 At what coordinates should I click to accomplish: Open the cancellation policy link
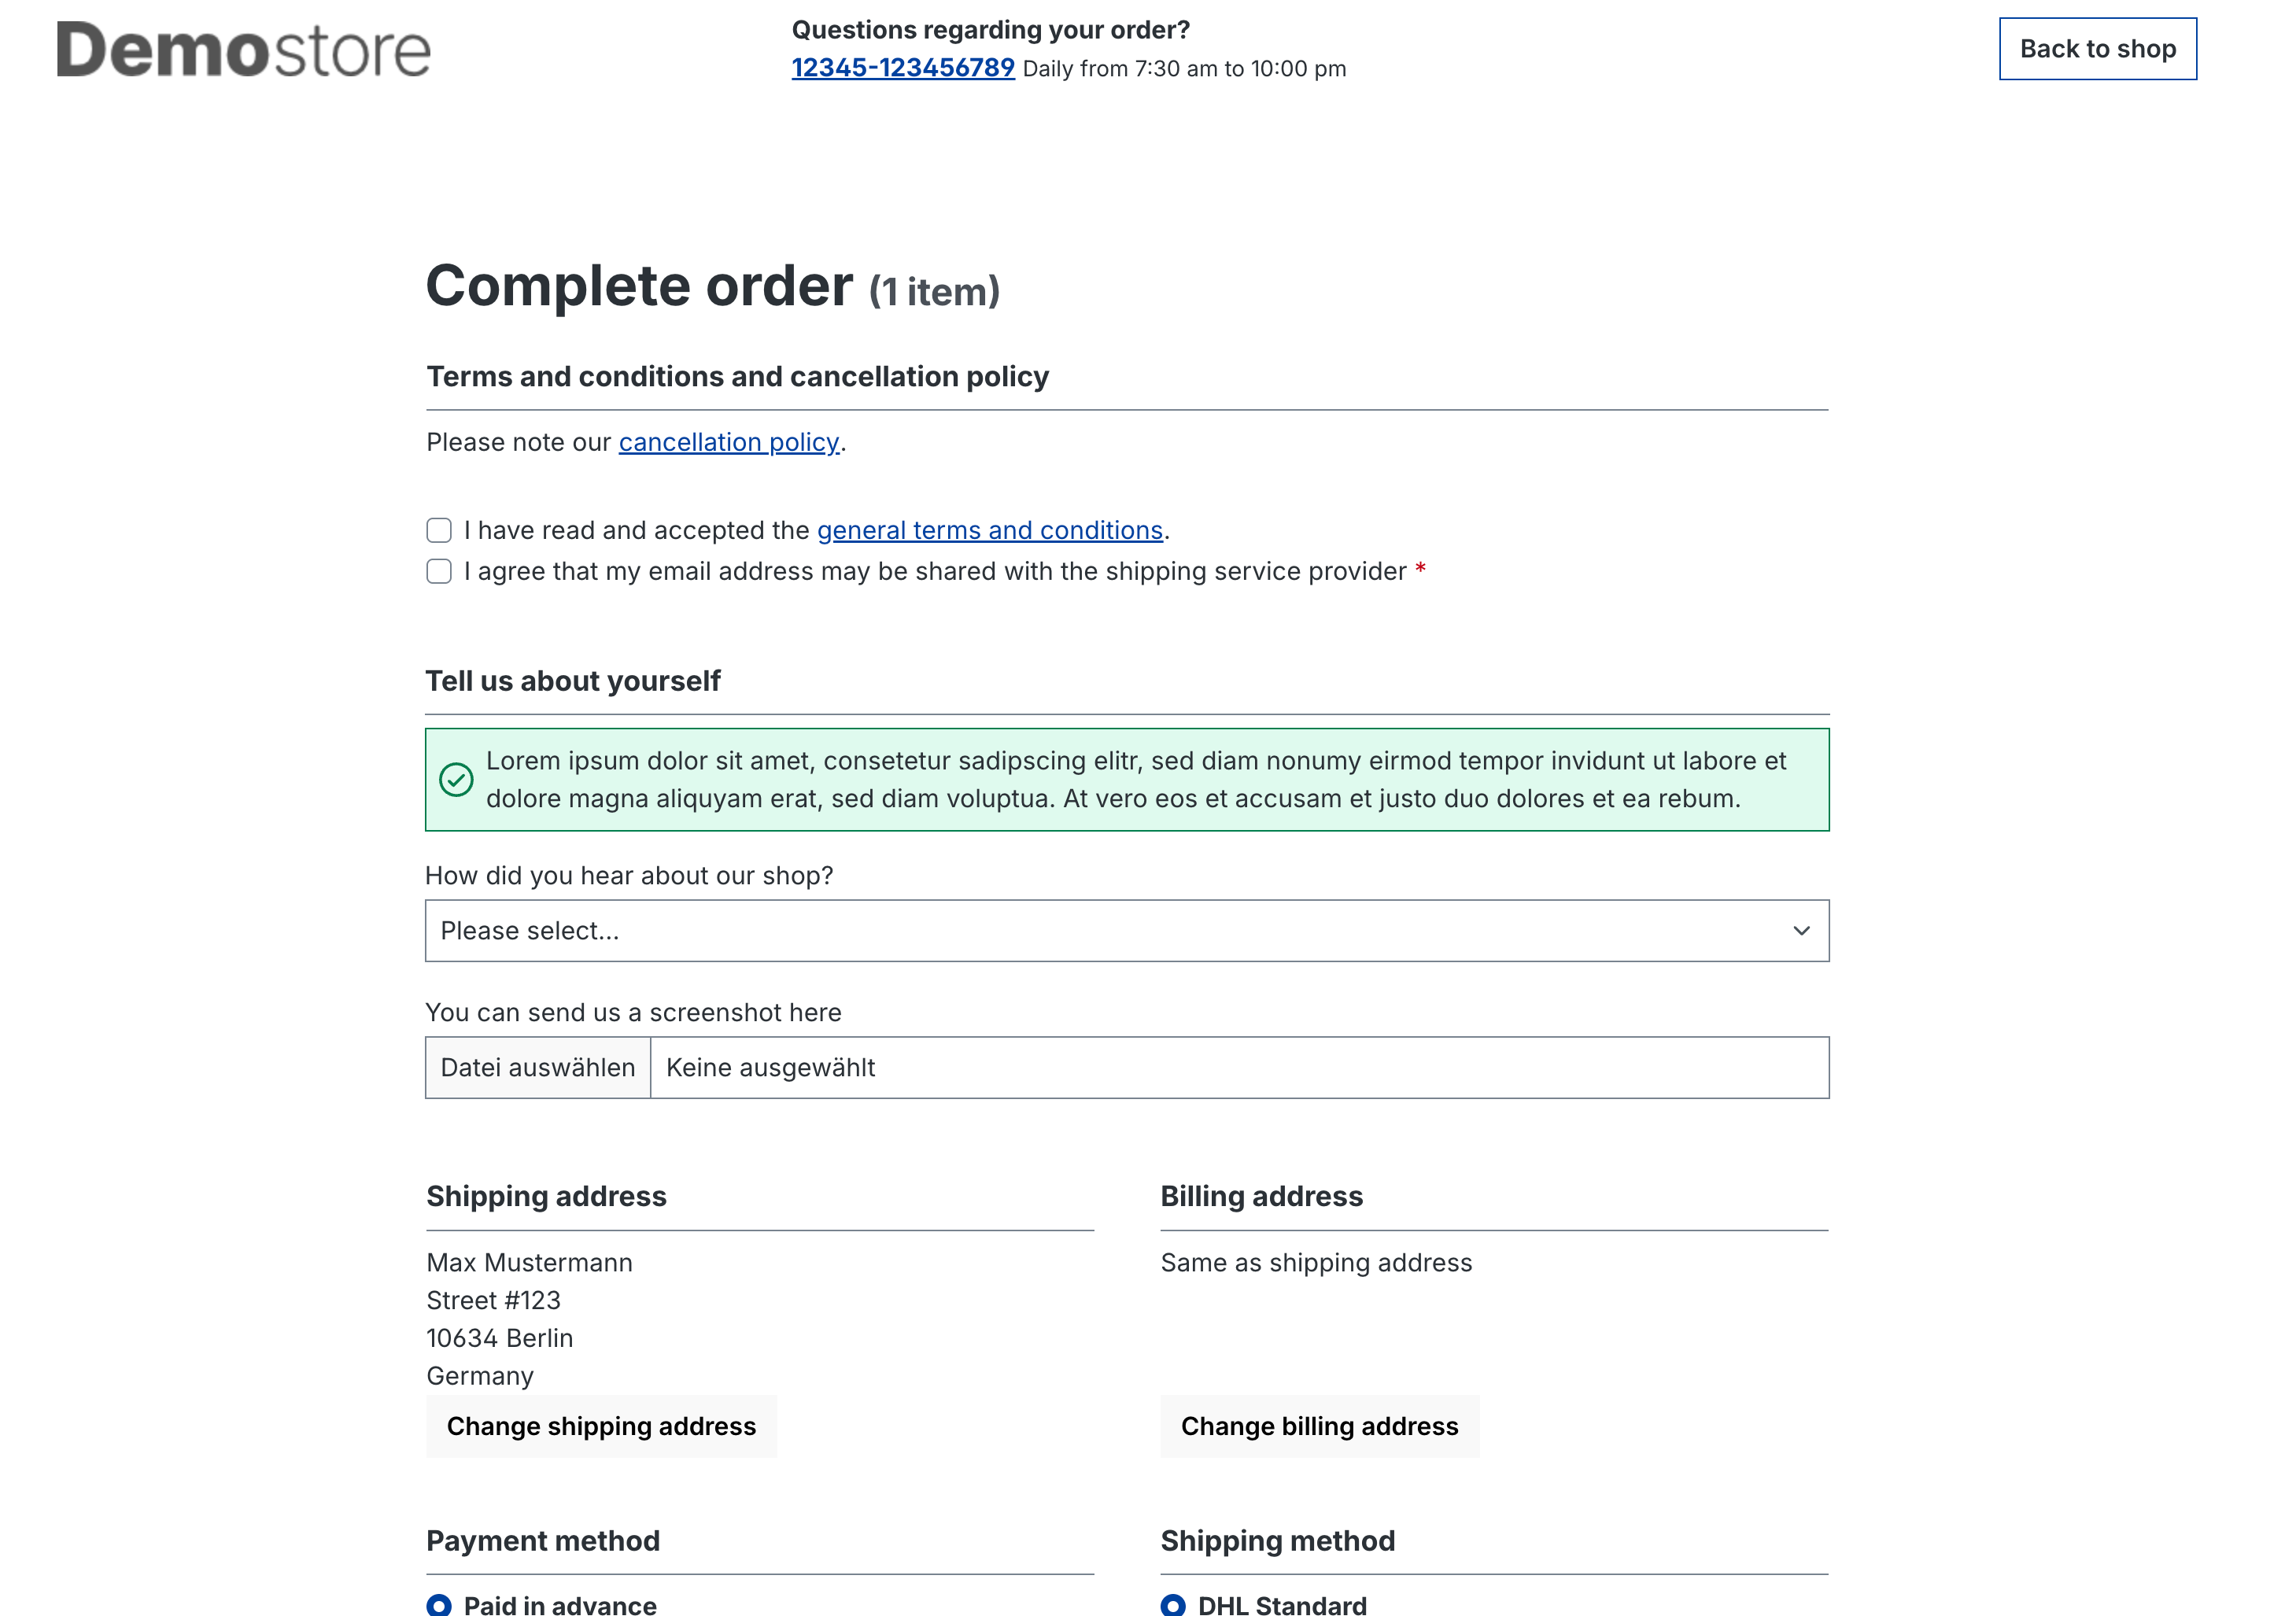click(x=729, y=441)
